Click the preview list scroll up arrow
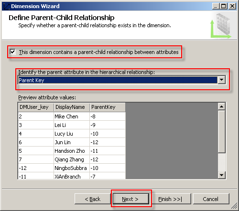239x211 pixels. coord(221,106)
